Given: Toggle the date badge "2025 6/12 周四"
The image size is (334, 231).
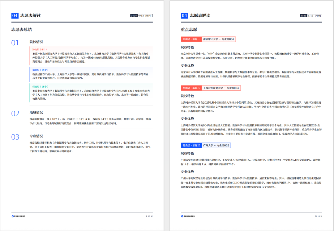Looking at the screenshot, I should 141,15.
